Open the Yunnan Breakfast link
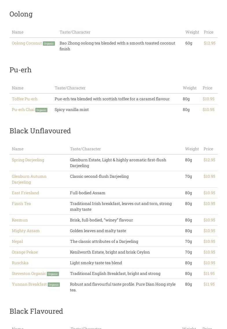Viewport: 227px width, 329px height. point(29,284)
